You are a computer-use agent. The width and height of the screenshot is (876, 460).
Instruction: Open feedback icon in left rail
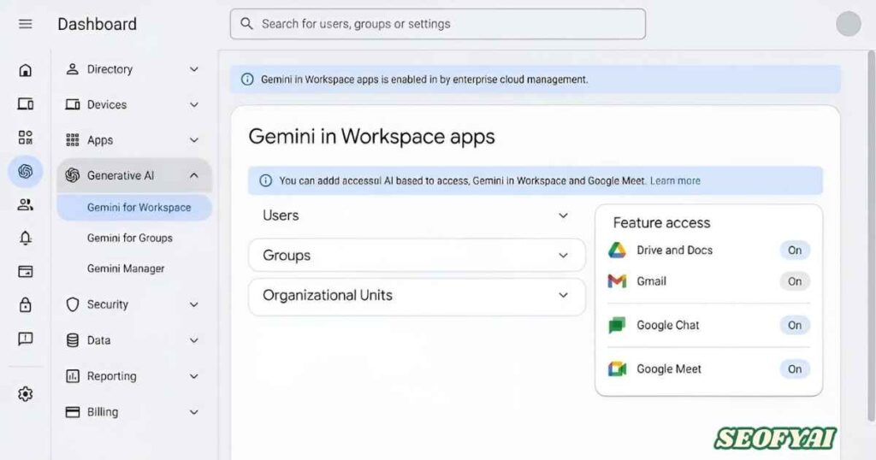[25, 339]
